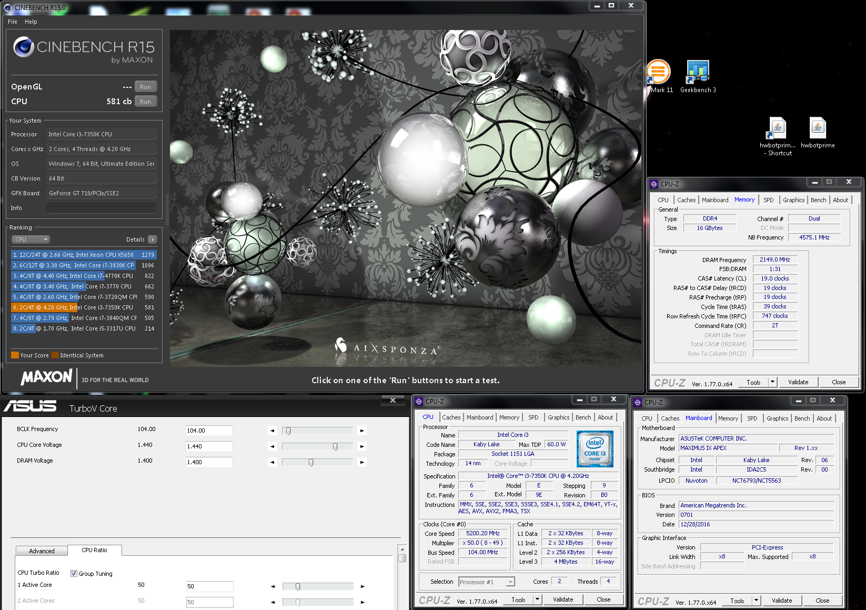The image size is (866, 610).
Task: Open Graphics tab in CPU-Z Memory window
Action: (793, 200)
